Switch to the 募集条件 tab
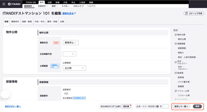This screenshot has width=207, height=112. click(15, 22)
